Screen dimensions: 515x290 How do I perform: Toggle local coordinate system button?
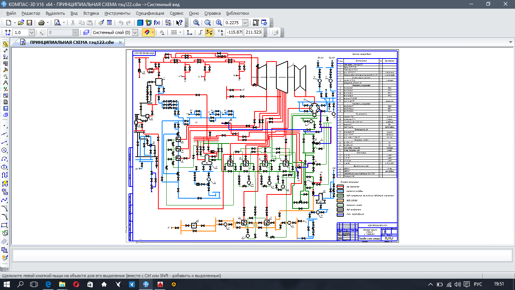[189, 32]
